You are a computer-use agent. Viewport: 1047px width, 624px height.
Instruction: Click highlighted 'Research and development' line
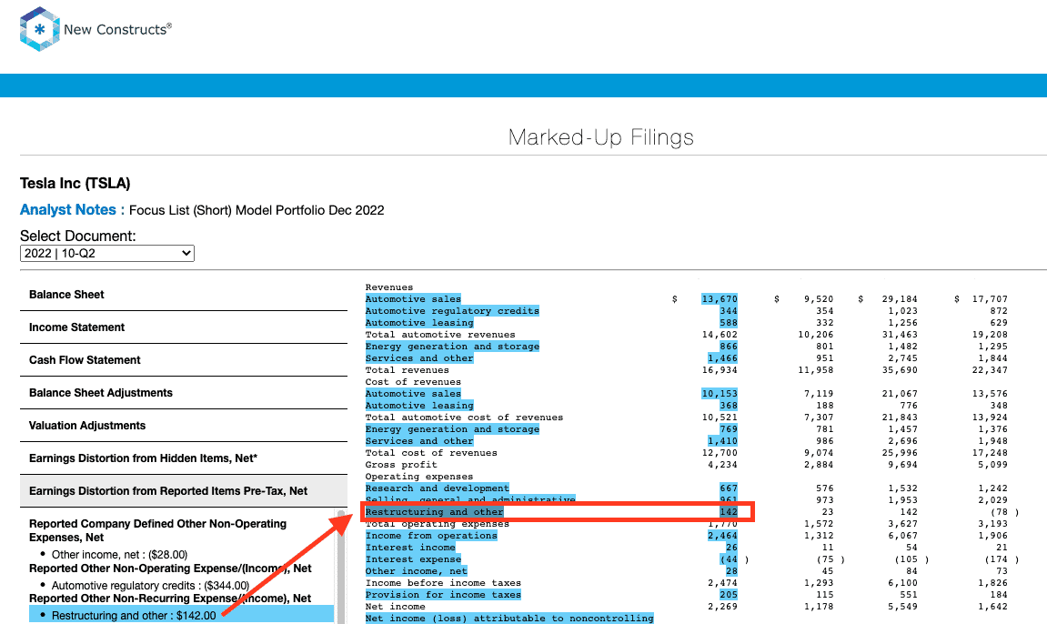(437, 488)
